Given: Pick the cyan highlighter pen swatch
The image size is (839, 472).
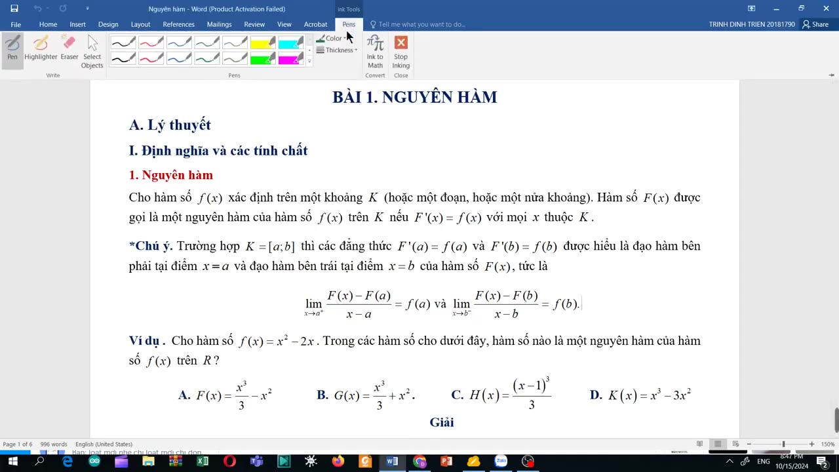Looking at the screenshot, I should pyautogui.click(x=290, y=43).
